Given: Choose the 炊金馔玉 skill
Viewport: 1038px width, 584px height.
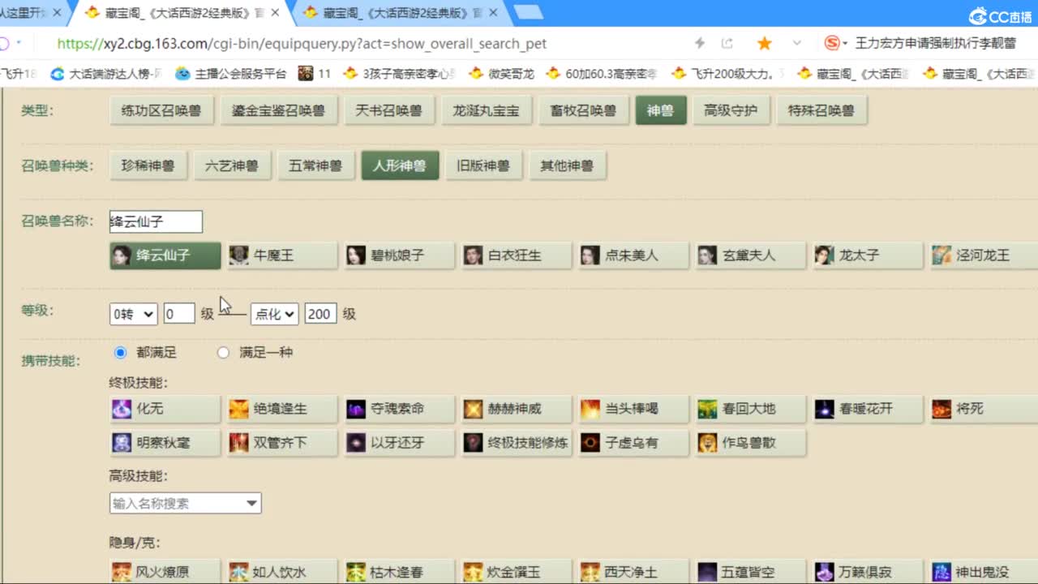Looking at the screenshot, I should 516,572.
